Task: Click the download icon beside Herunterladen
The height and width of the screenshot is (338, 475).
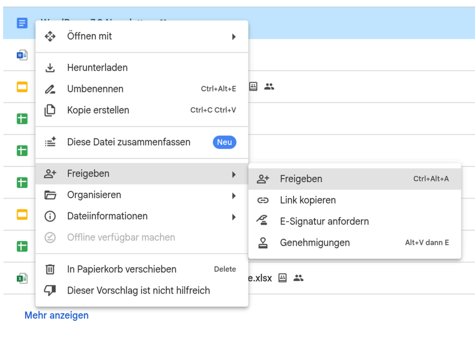Action: click(50, 68)
